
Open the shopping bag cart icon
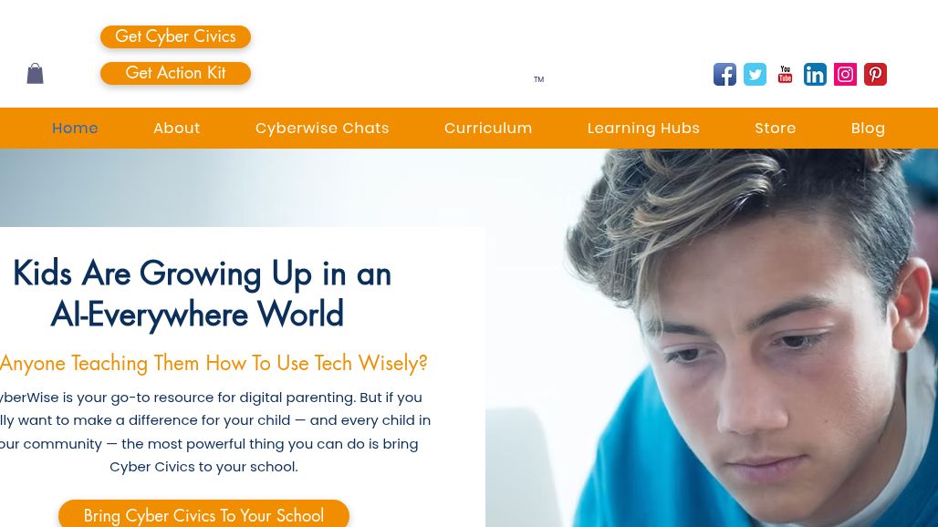pyautogui.click(x=36, y=74)
